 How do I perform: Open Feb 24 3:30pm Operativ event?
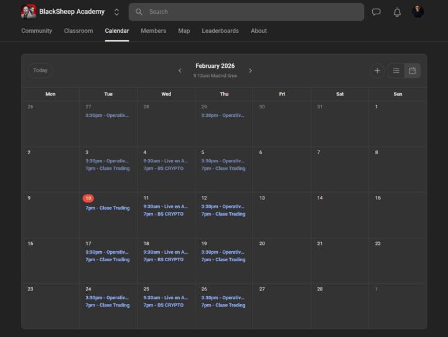[x=107, y=298]
